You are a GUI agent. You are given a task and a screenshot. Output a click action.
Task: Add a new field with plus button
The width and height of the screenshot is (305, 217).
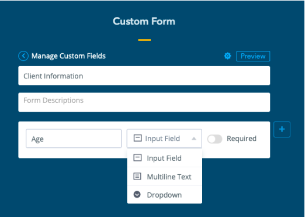point(282,129)
